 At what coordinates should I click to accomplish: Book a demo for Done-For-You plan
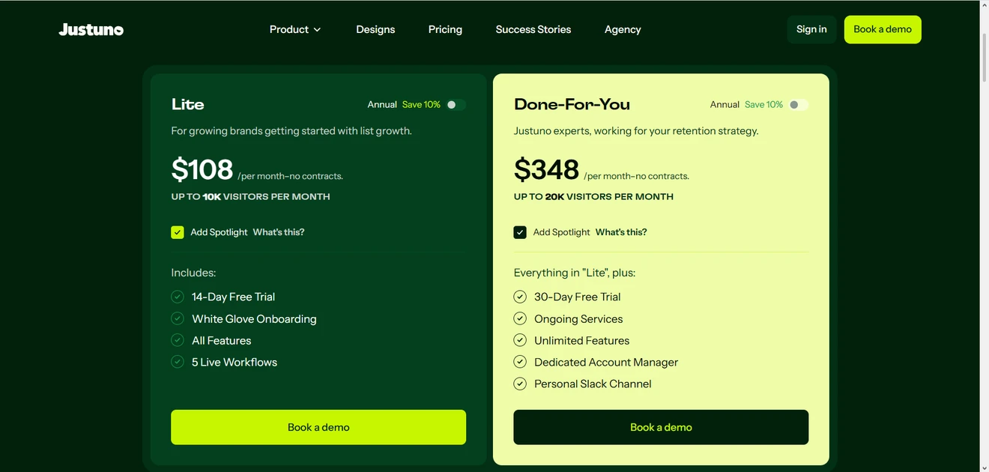point(661,427)
